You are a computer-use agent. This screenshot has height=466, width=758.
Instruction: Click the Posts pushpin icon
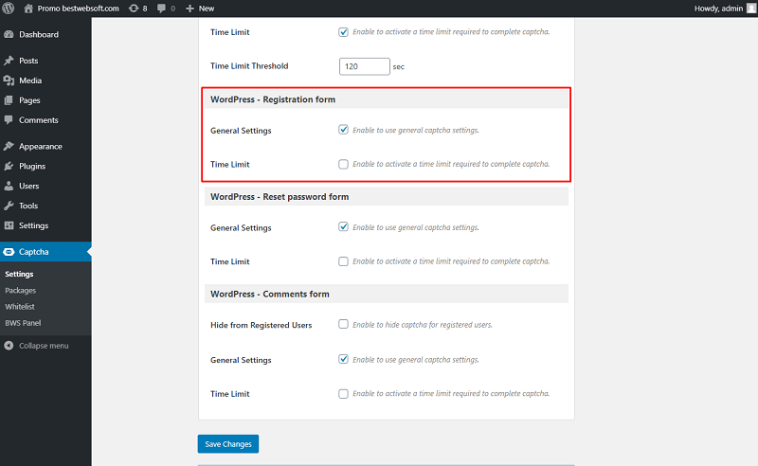tap(9, 61)
